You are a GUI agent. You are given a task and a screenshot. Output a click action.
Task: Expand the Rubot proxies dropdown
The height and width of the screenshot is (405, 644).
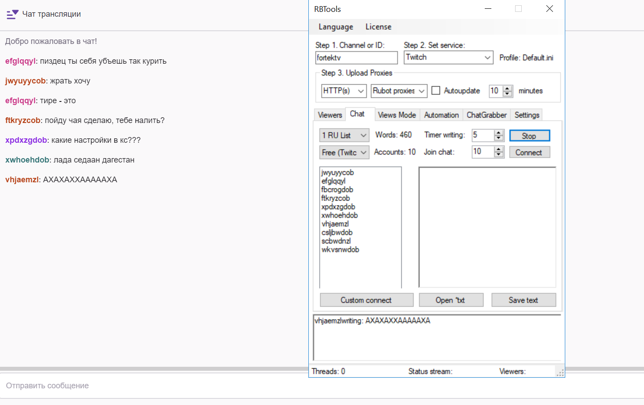click(x=421, y=91)
